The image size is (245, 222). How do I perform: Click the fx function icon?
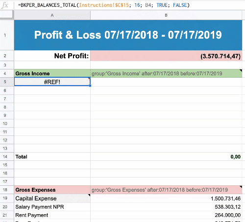click(5, 5)
